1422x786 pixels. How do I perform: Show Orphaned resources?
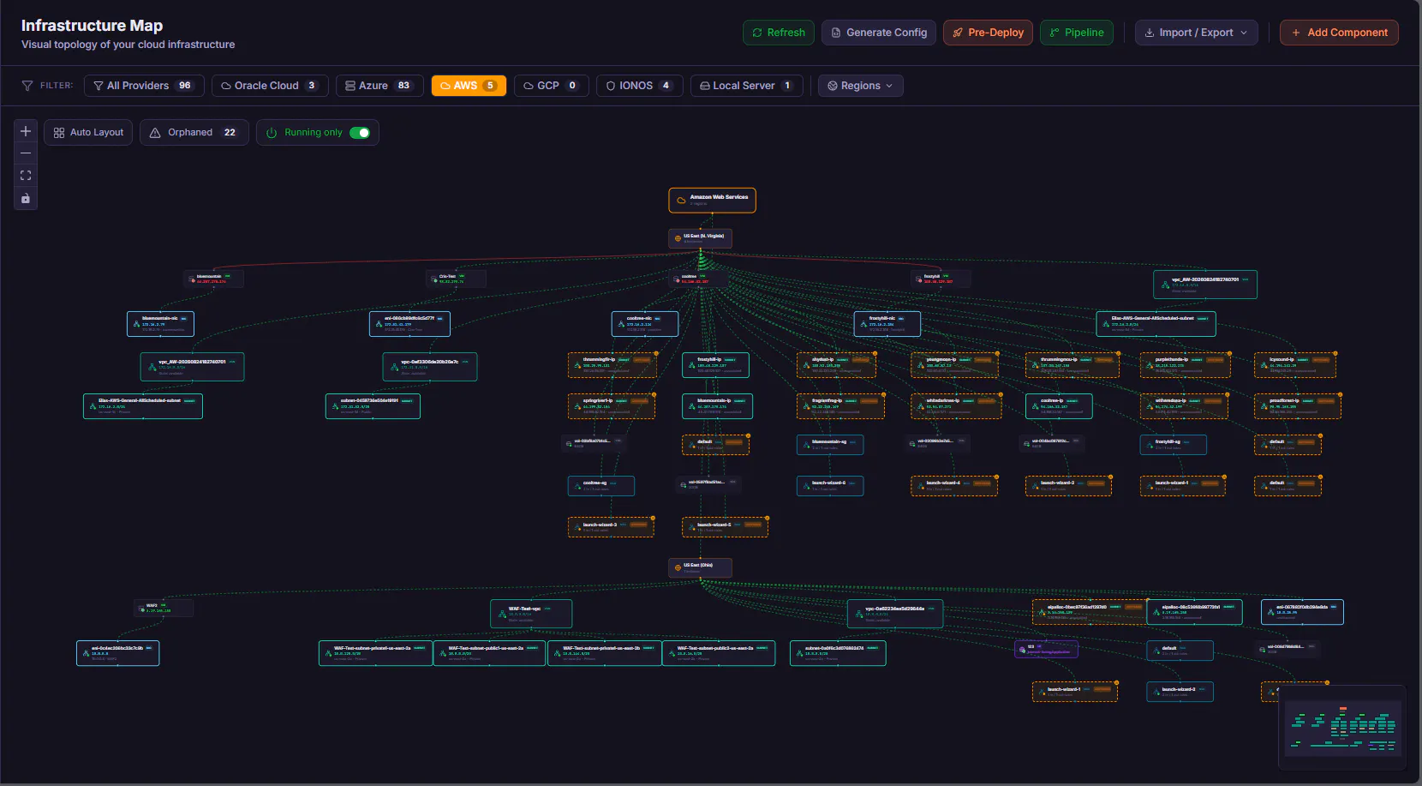[194, 133]
